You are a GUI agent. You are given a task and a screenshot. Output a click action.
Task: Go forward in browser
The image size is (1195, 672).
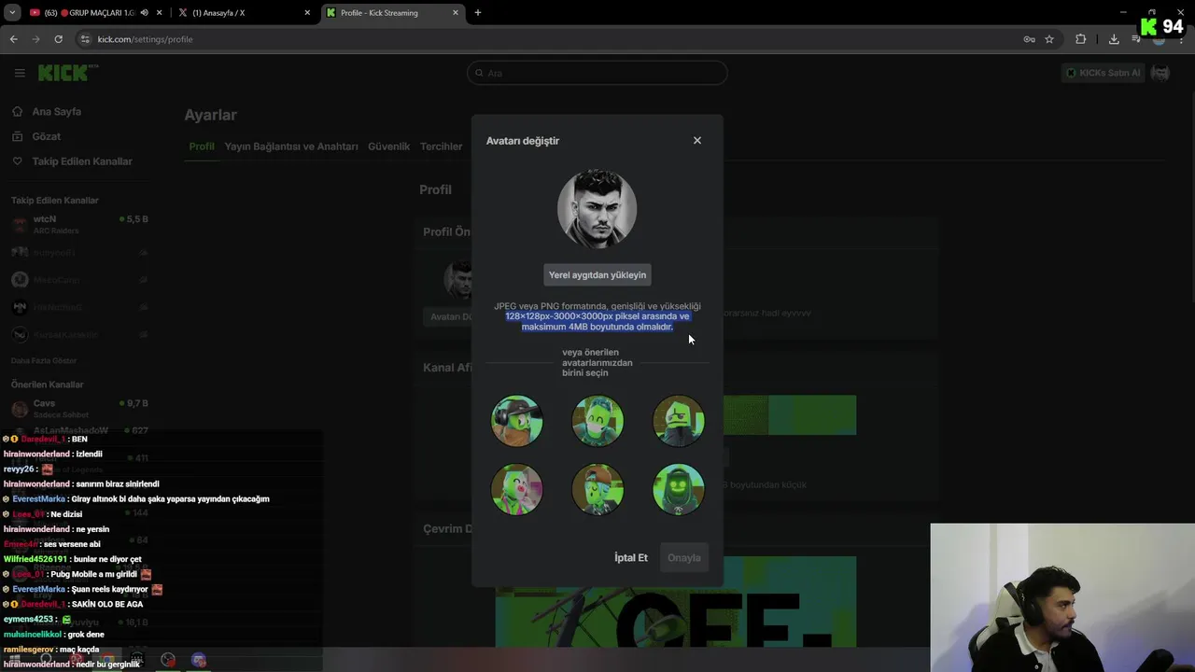click(x=35, y=39)
